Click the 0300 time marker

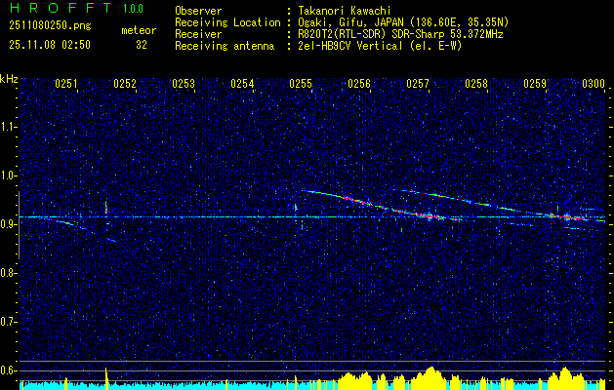[x=594, y=84]
